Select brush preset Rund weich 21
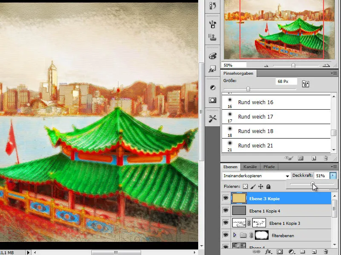 pos(276,145)
